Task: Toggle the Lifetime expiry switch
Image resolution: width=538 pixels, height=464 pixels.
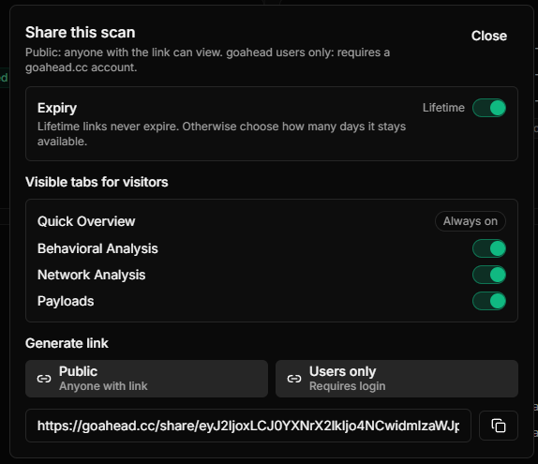Action: pyautogui.click(x=489, y=108)
